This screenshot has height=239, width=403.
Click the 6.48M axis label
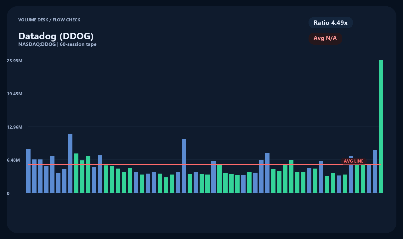tap(14, 160)
